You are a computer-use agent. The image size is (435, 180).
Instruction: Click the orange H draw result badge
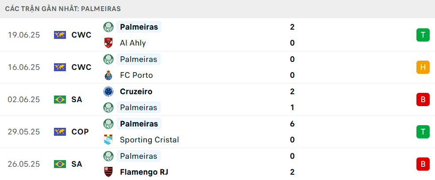[423, 67]
